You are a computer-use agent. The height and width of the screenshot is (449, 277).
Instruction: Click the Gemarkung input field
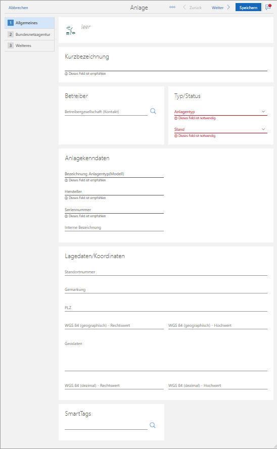[x=166, y=289]
